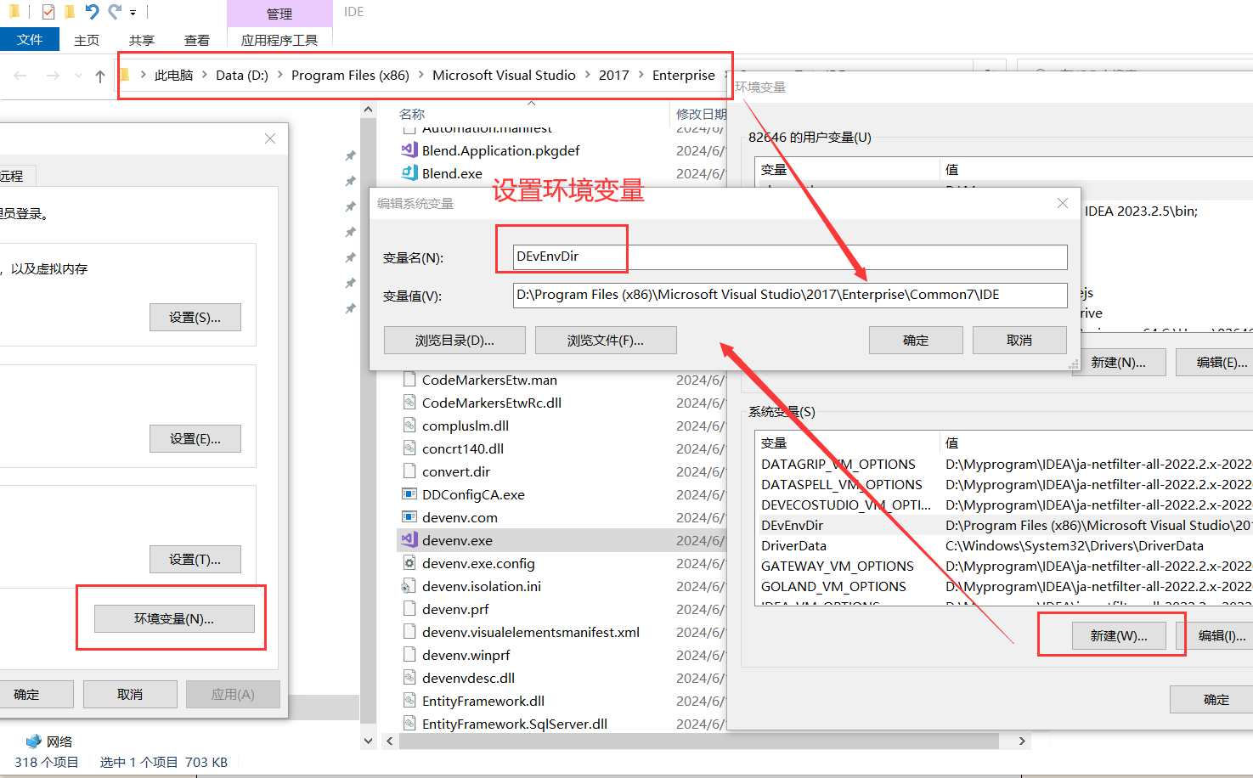This screenshot has width=1253, height=778.
Task: Select EntityFramework.SqlServer.dll in file list
Action: coord(515,724)
